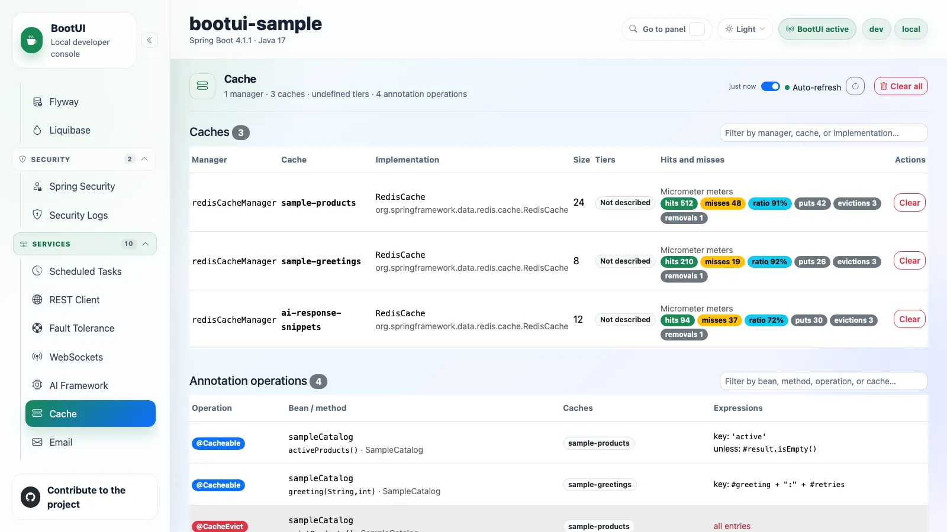Click the GitHub icon in Contribute card
Image resolution: width=947 pixels, height=532 pixels.
(31, 497)
